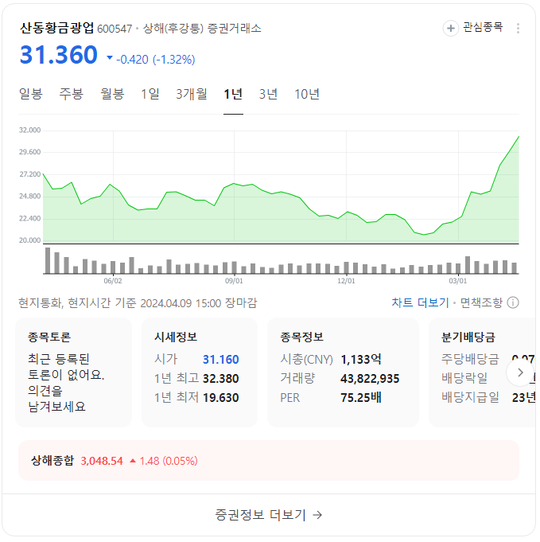Select the 월봉 chart tab
The height and width of the screenshot is (542, 540).
point(112,94)
